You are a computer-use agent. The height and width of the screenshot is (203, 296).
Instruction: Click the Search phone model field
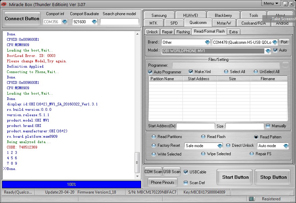[x=119, y=22]
